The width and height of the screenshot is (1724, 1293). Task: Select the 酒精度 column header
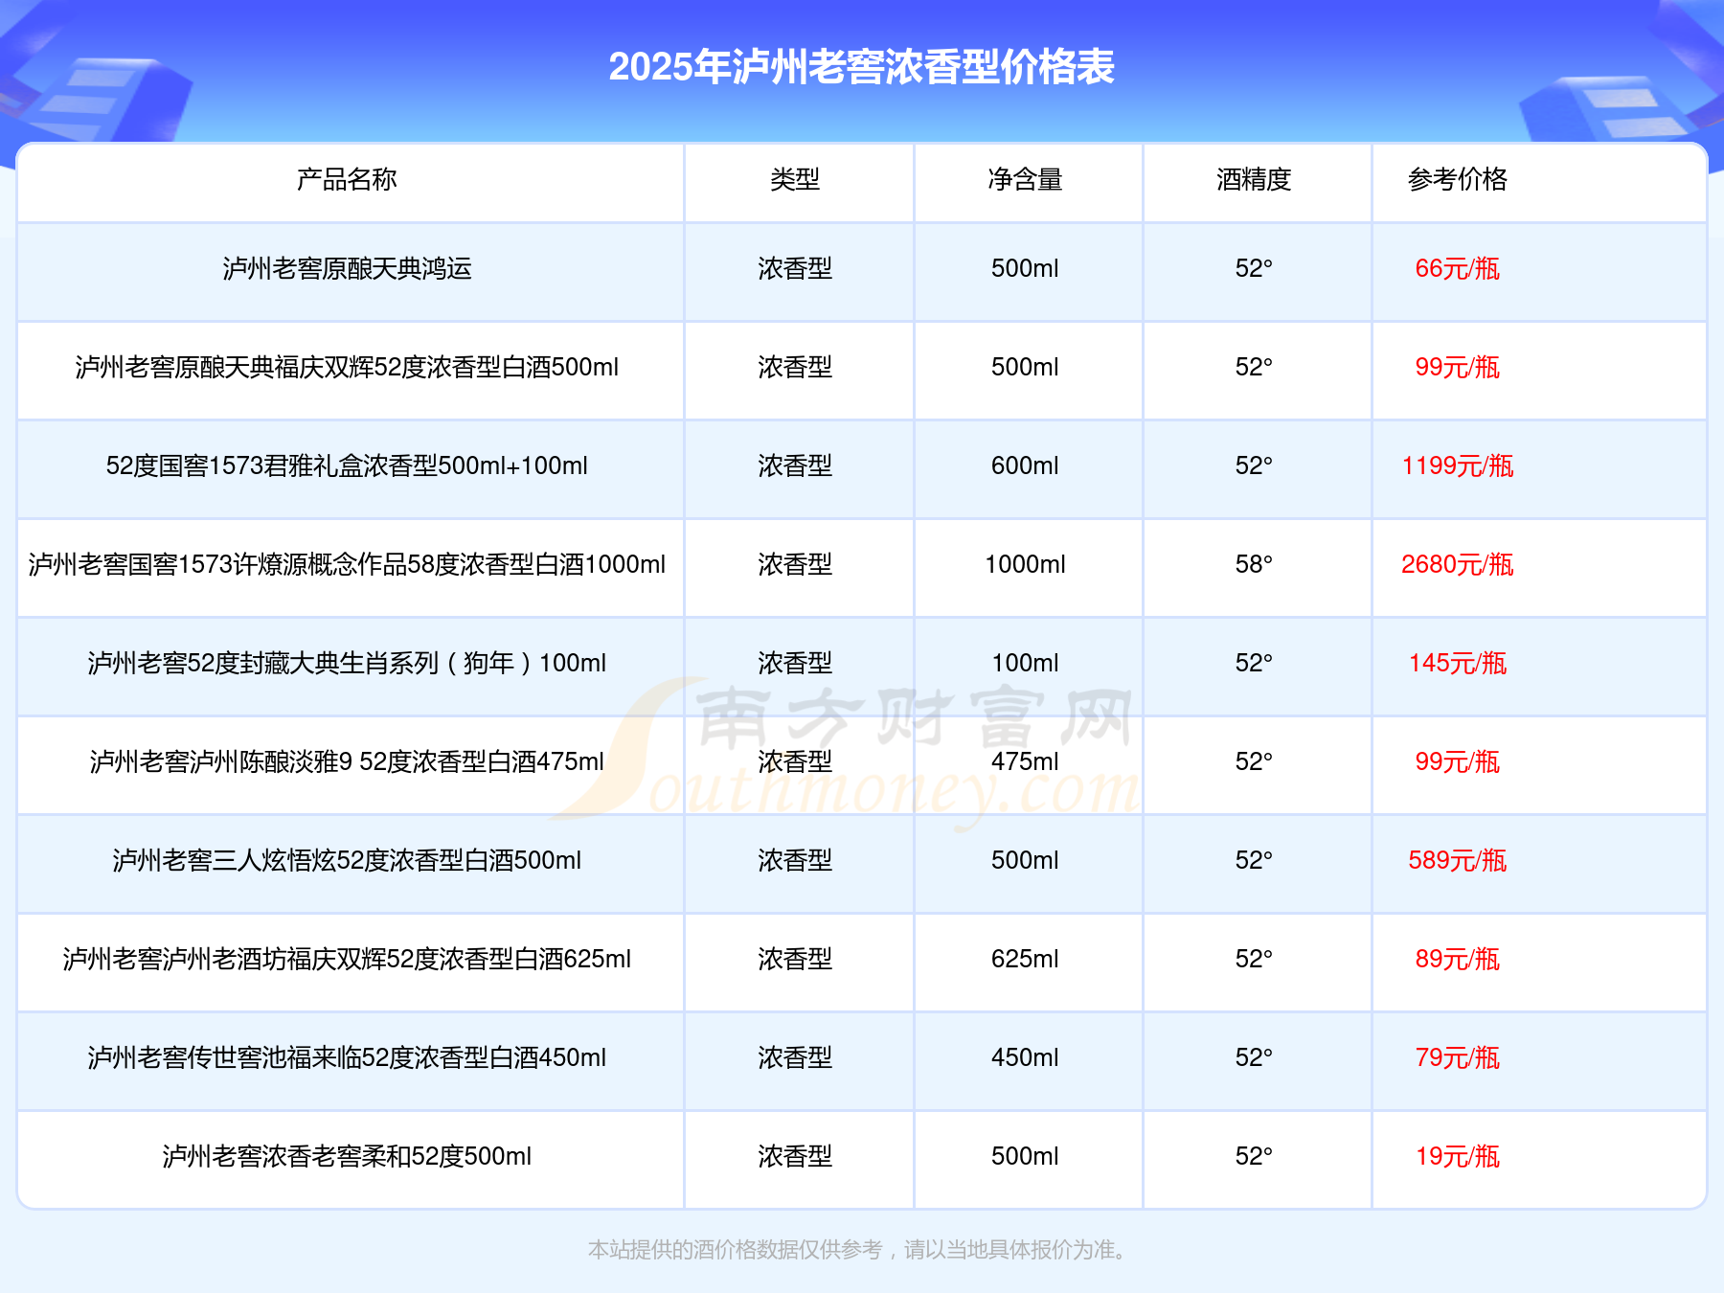pos(1254,179)
